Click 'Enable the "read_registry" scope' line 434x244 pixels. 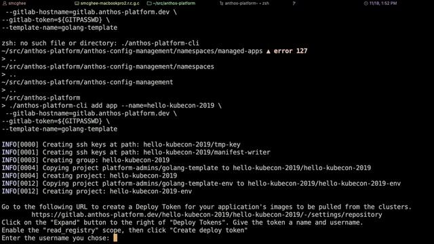[125, 230]
